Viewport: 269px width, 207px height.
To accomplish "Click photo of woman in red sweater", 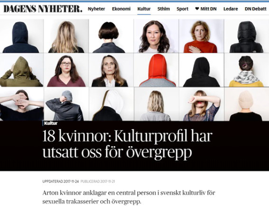I will point(202,36).
